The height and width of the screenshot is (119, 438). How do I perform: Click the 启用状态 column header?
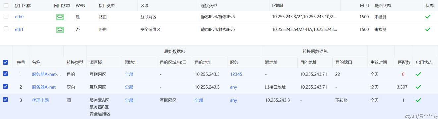[x=424, y=62]
